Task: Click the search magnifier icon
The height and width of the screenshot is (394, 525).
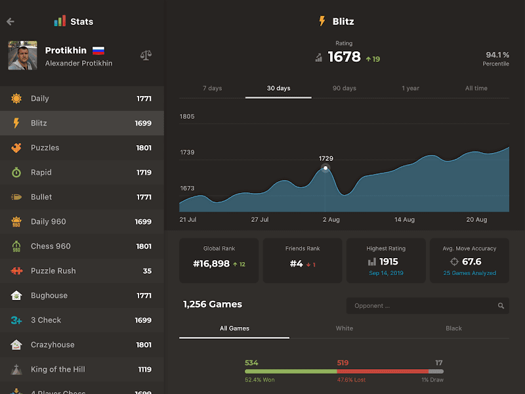Action: (x=501, y=306)
